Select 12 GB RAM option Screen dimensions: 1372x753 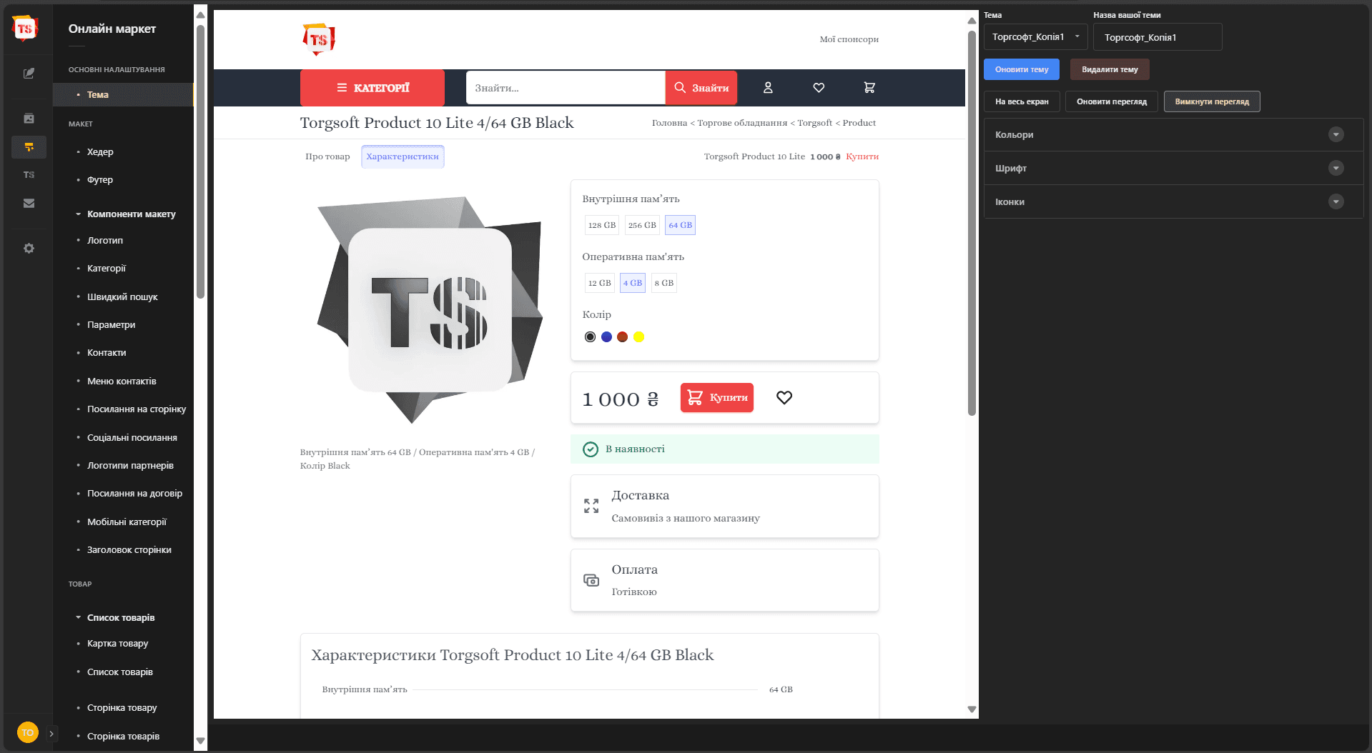click(x=599, y=283)
